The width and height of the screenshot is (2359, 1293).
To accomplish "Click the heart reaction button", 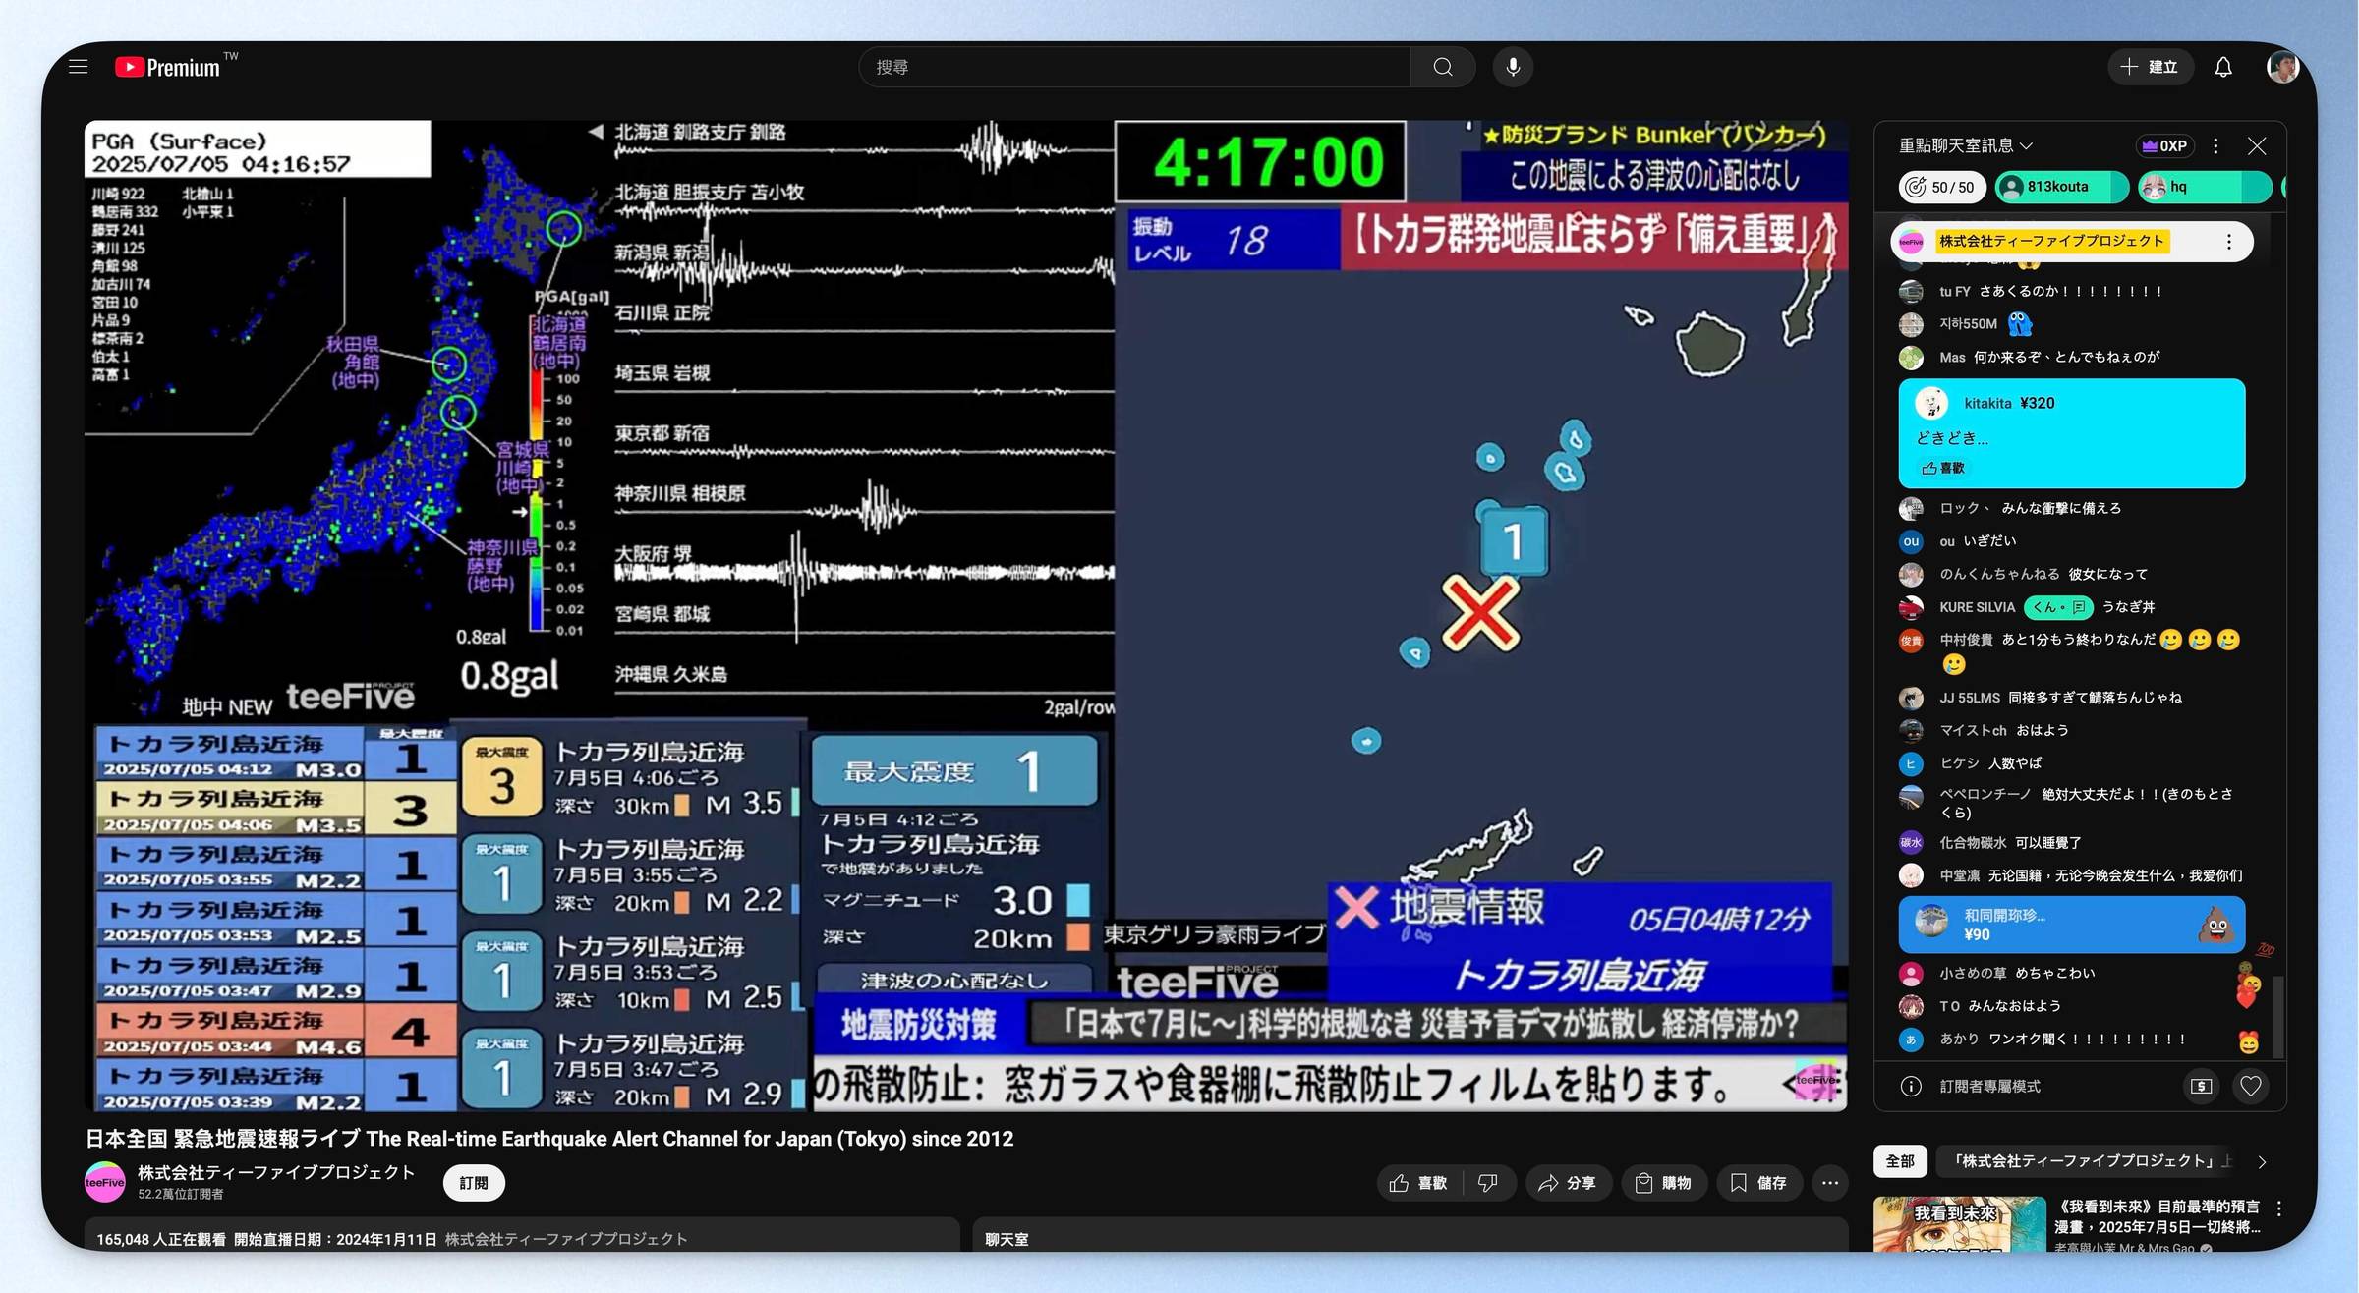I will [2250, 1086].
